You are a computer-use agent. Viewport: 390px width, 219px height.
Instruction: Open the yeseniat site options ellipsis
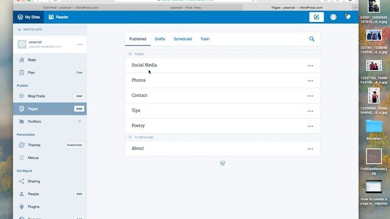(x=80, y=44)
